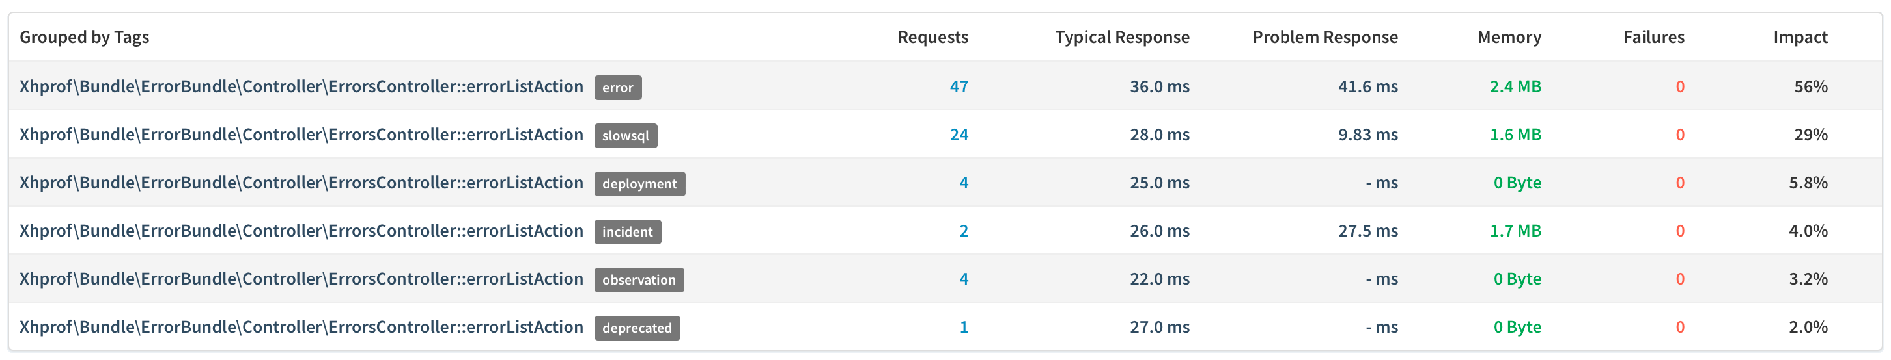
Task: Click the Problem Response column header
Action: (x=1325, y=38)
